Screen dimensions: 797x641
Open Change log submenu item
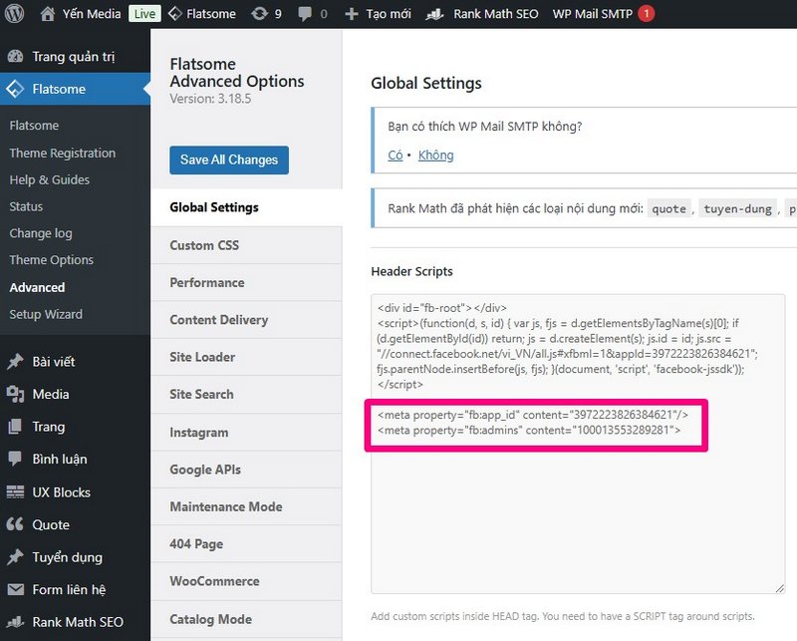tap(41, 233)
